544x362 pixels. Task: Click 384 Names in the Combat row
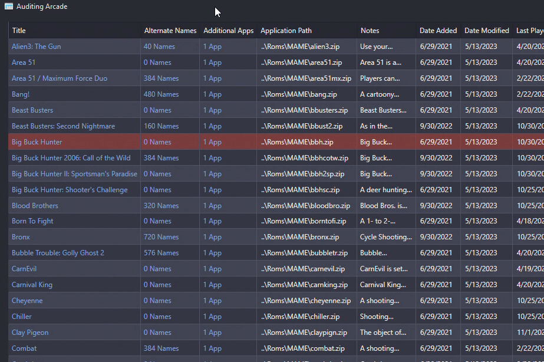161,348
